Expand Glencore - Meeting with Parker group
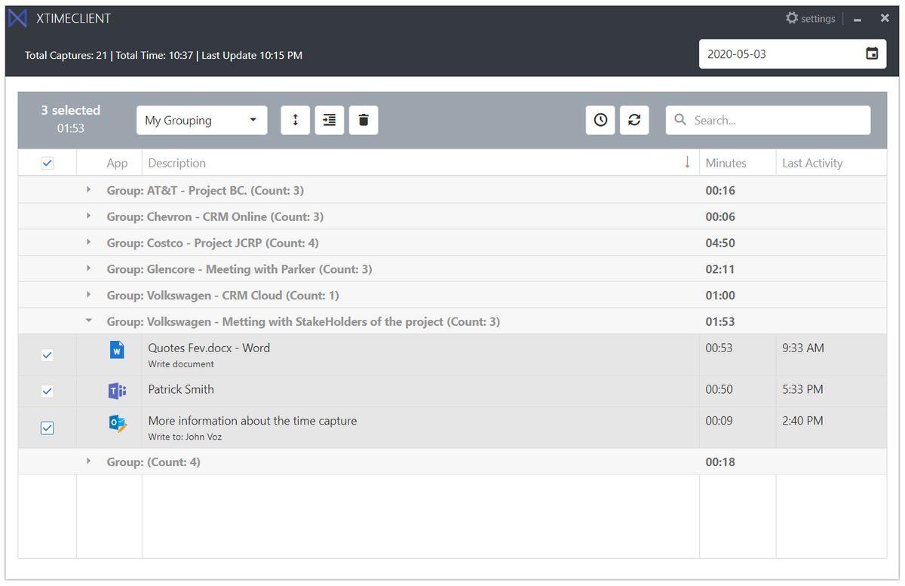 (x=88, y=268)
